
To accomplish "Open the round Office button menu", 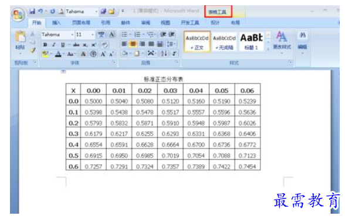I will tap(18, 15).
